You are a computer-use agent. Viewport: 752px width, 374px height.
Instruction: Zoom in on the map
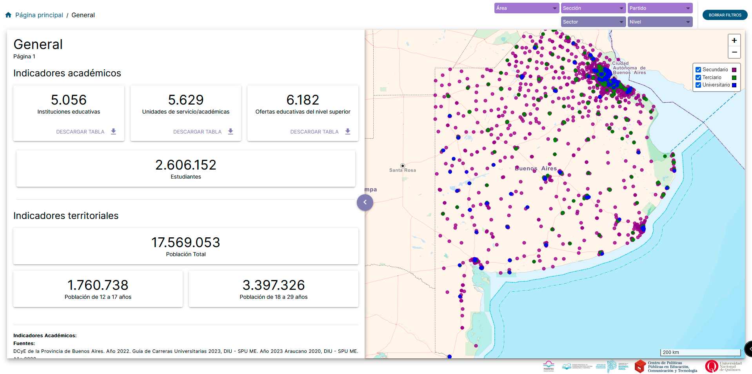coord(734,40)
